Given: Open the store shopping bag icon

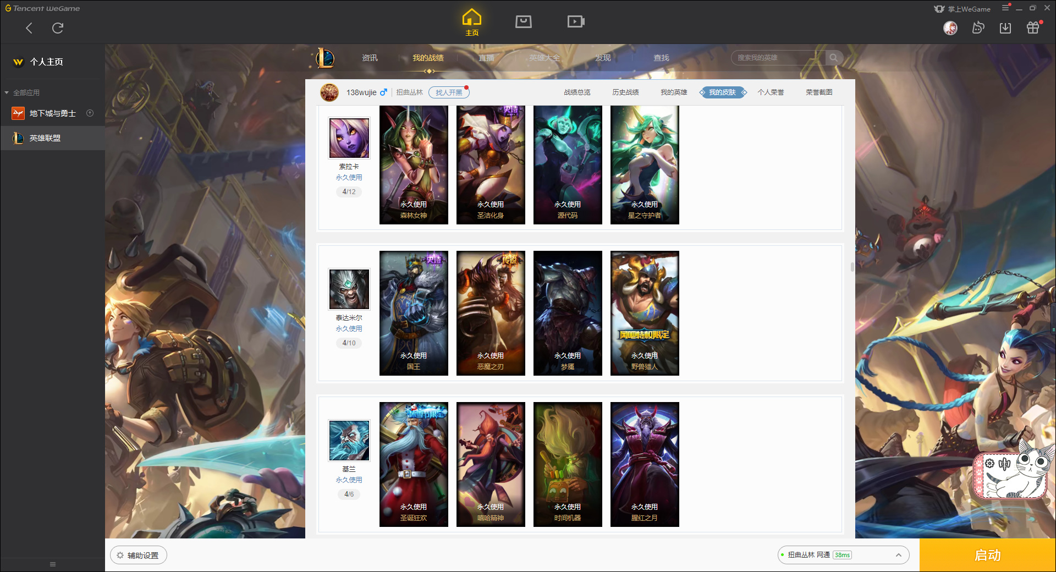Looking at the screenshot, I should click(524, 21).
